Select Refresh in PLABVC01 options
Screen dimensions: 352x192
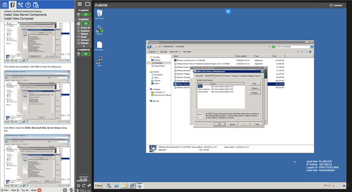(83, 43)
